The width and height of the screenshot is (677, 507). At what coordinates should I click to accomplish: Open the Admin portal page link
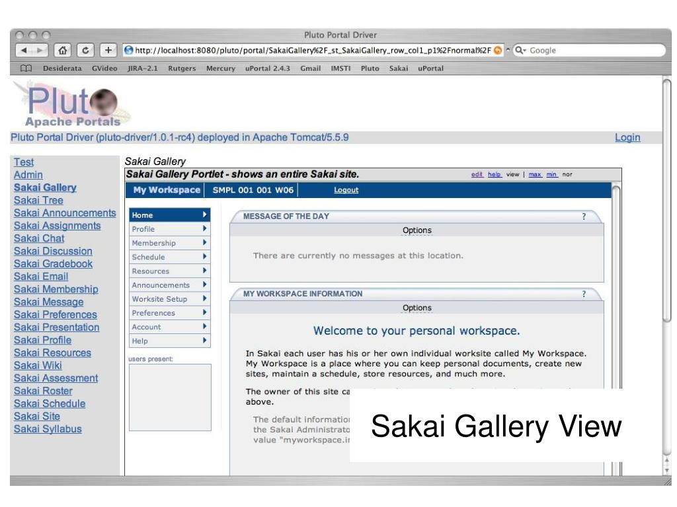click(28, 174)
